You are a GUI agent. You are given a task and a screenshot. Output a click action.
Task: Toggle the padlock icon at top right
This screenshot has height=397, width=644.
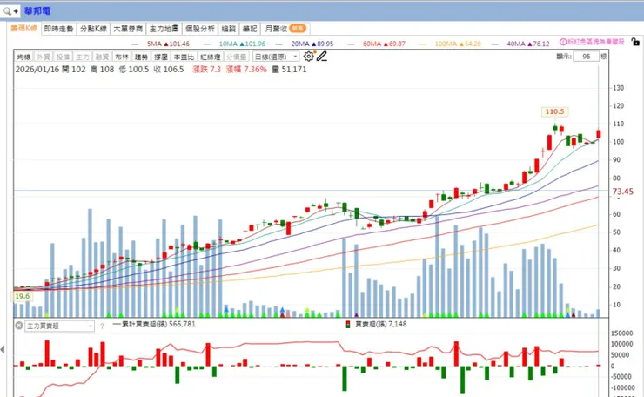pyautogui.click(x=635, y=42)
